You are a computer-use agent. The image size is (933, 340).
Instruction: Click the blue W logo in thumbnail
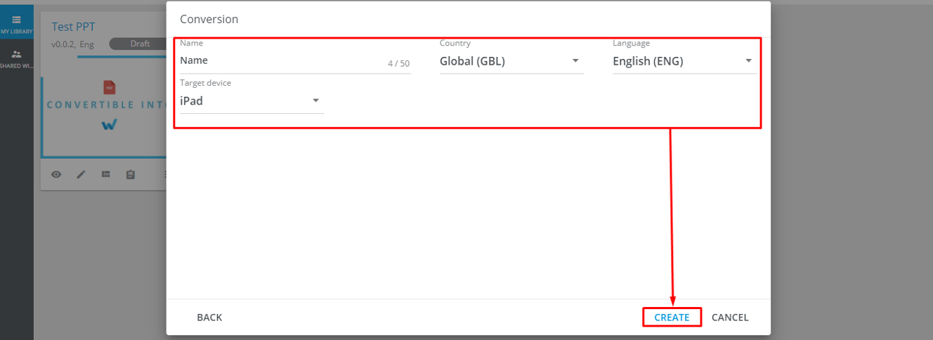click(109, 124)
